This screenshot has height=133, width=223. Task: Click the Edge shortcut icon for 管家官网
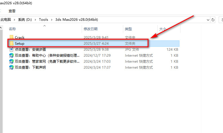click(x=11, y=61)
